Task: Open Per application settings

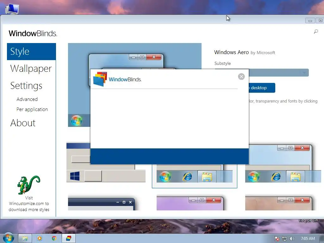Action: coord(32,109)
